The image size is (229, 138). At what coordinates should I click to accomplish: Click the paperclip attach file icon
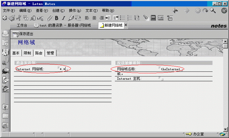click(49, 18)
